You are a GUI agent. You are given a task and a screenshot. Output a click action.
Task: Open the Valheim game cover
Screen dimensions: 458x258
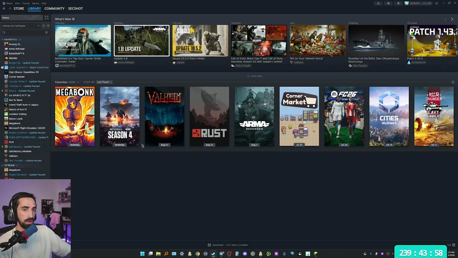pyautogui.click(x=165, y=116)
